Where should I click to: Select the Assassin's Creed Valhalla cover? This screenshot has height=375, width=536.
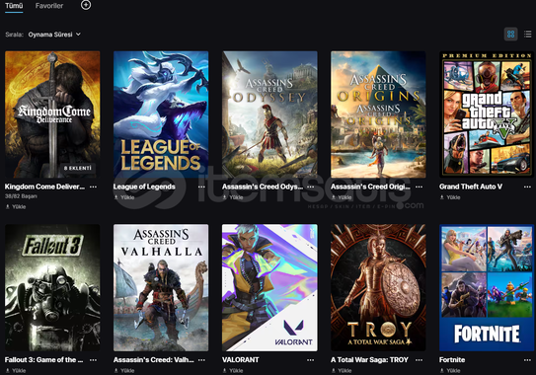pos(161,287)
